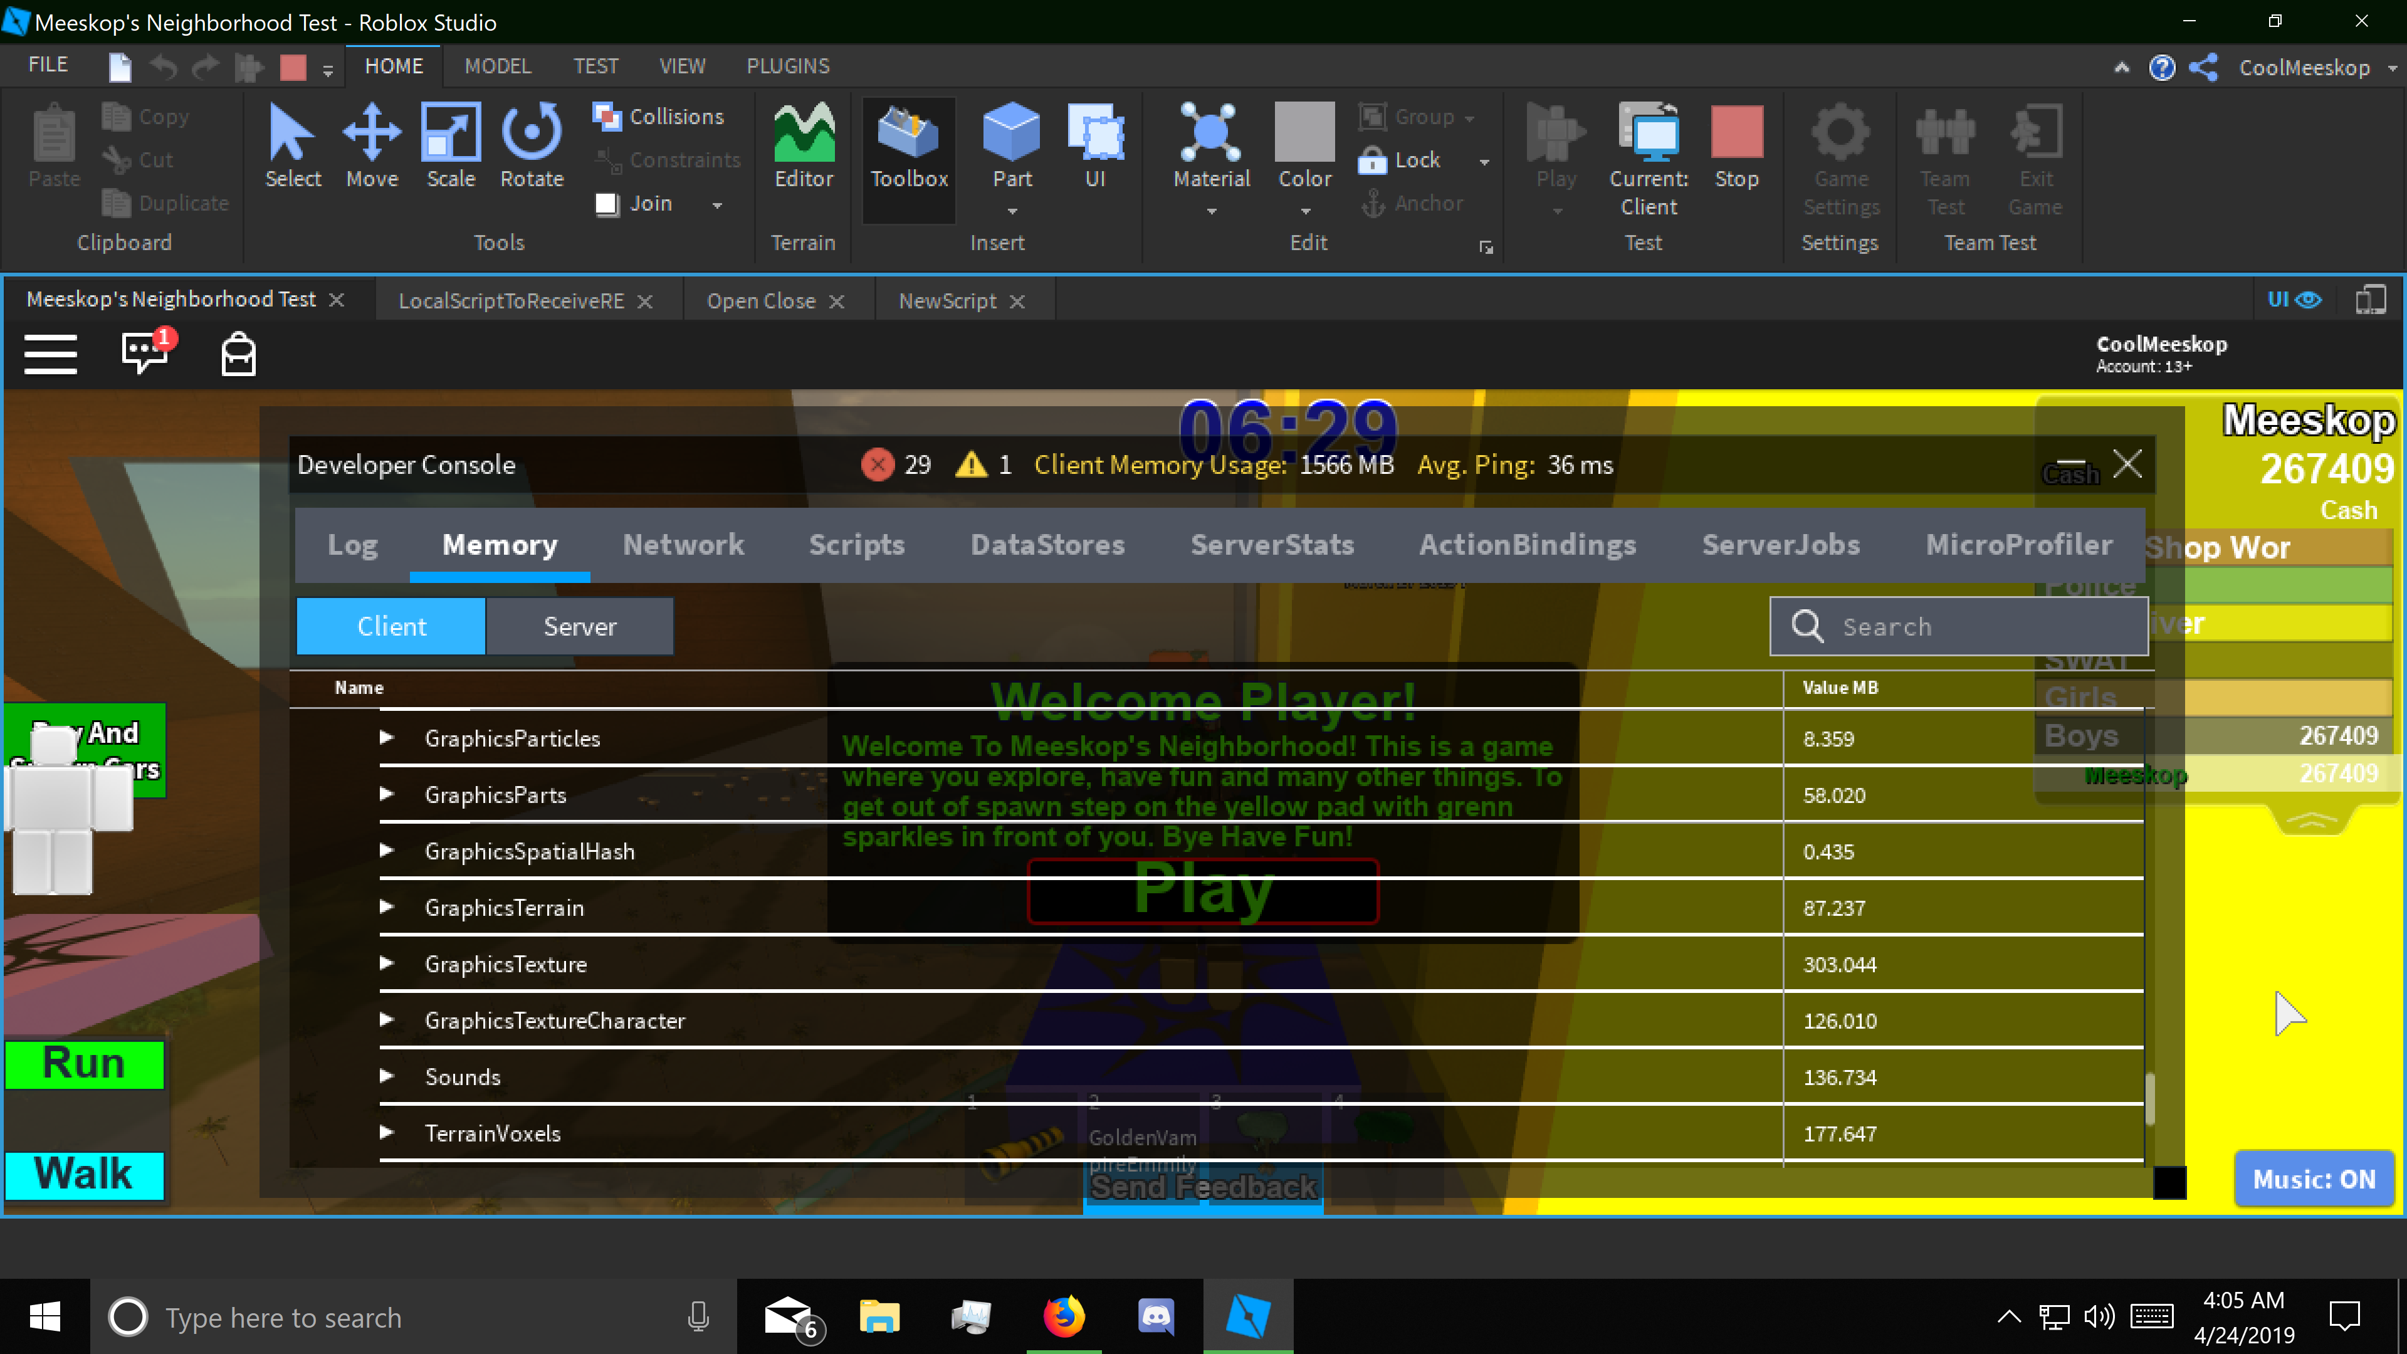Open the Network tab in Developer Console

click(x=683, y=545)
